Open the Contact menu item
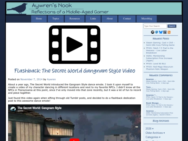 click(x=127, y=19)
